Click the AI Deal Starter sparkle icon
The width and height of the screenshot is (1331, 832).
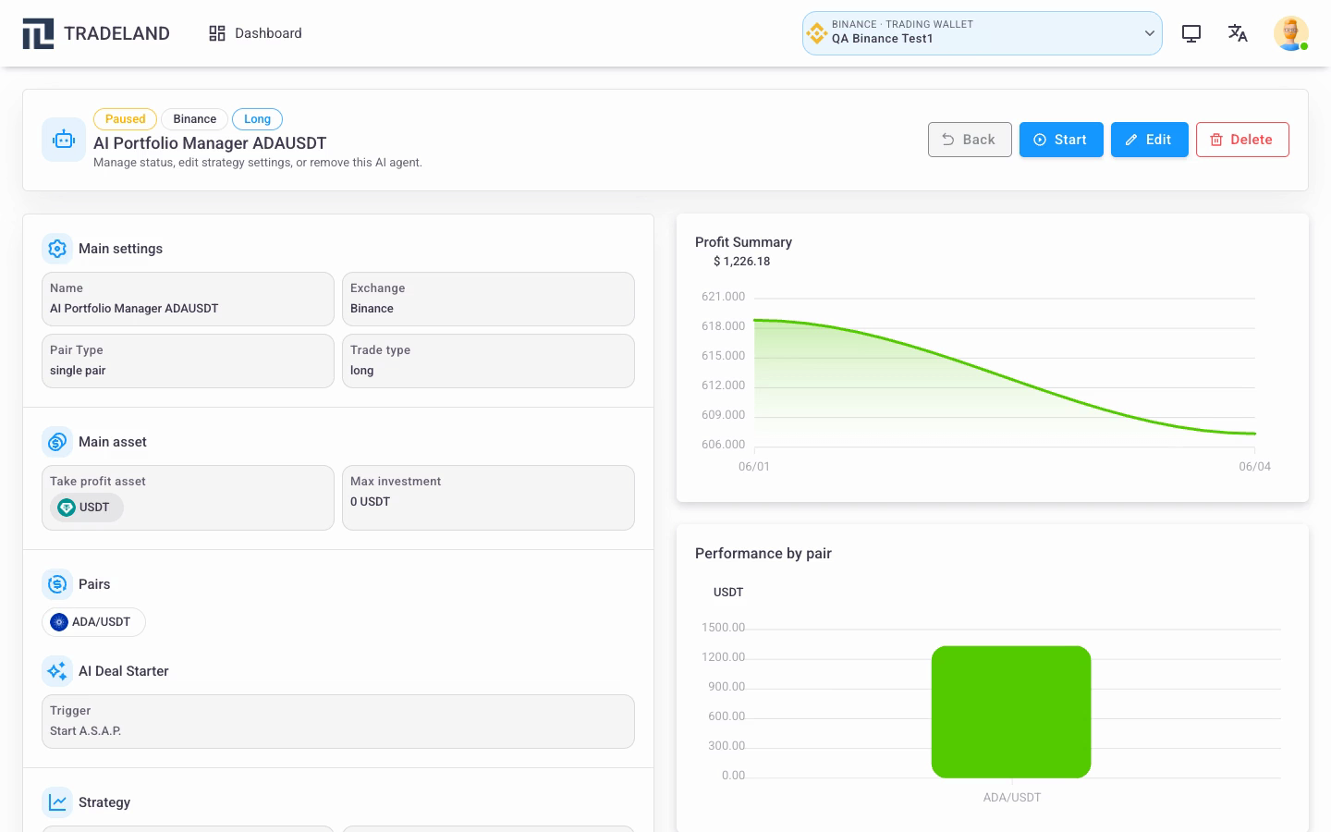57,671
